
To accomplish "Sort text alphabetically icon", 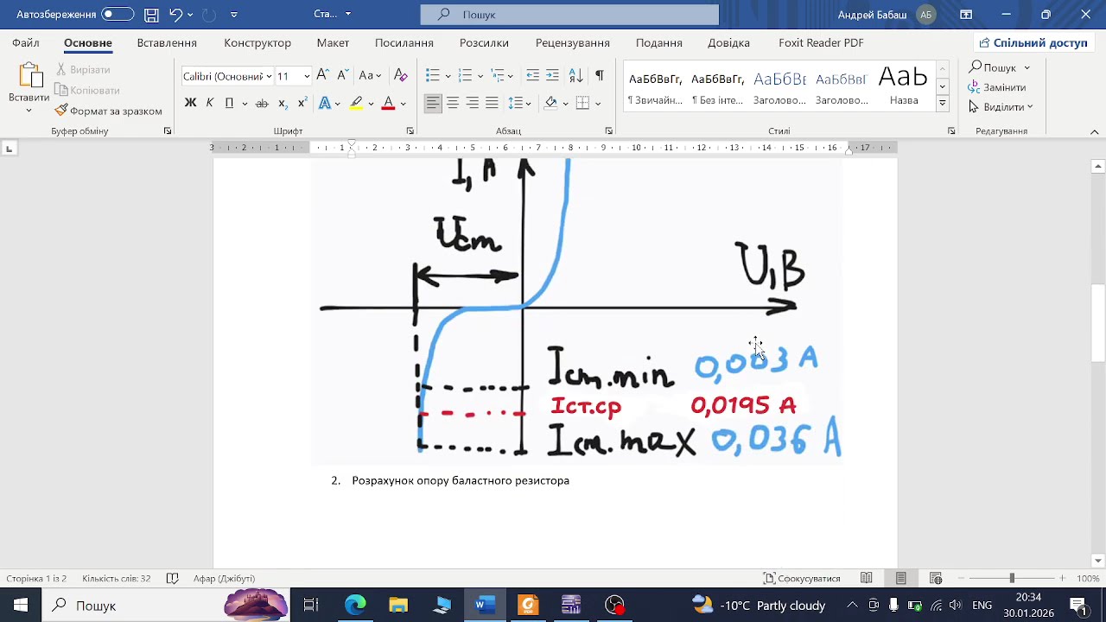I will (x=576, y=75).
